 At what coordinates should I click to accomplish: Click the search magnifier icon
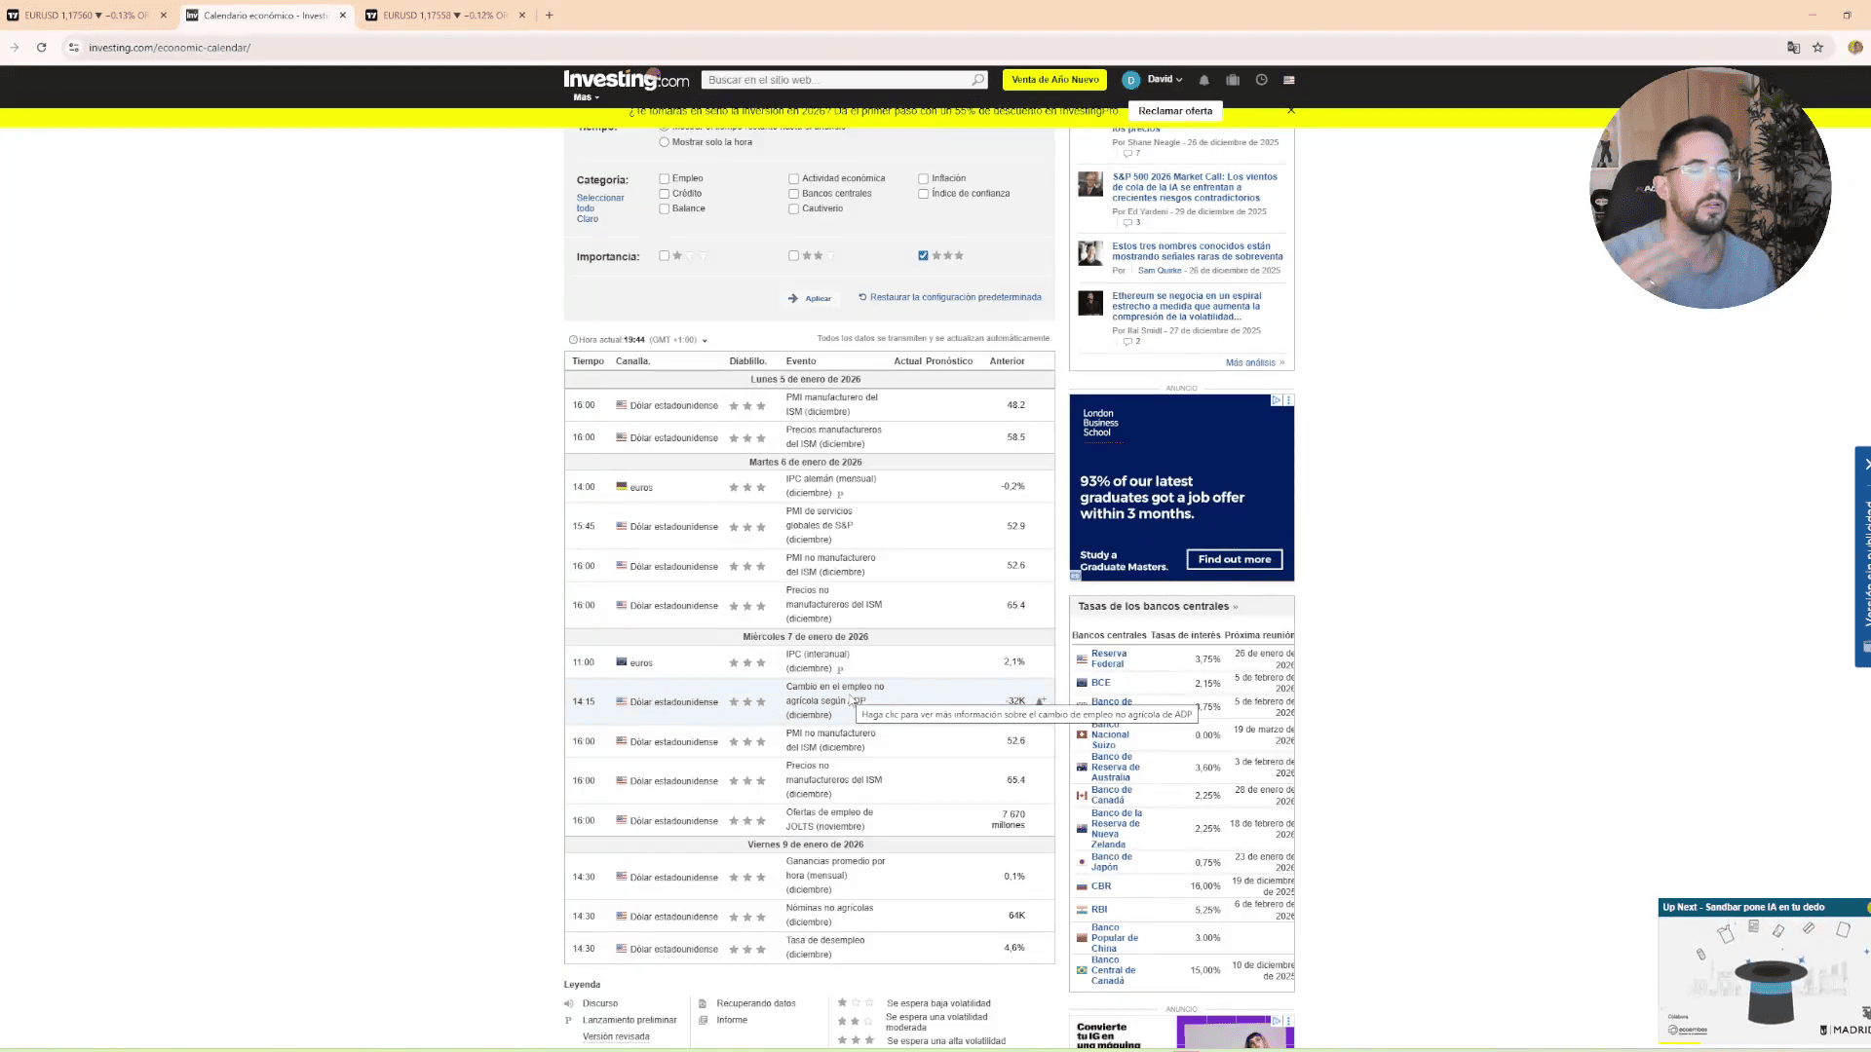pos(977,80)
